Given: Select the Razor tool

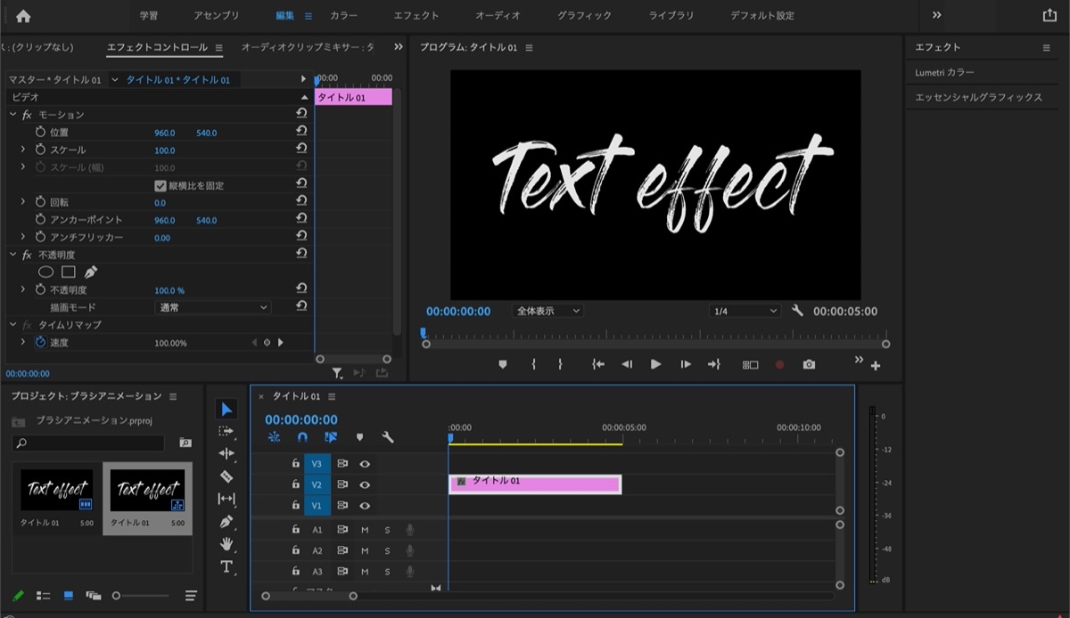Looking at the screenshot, I should (x=226, y=476).
